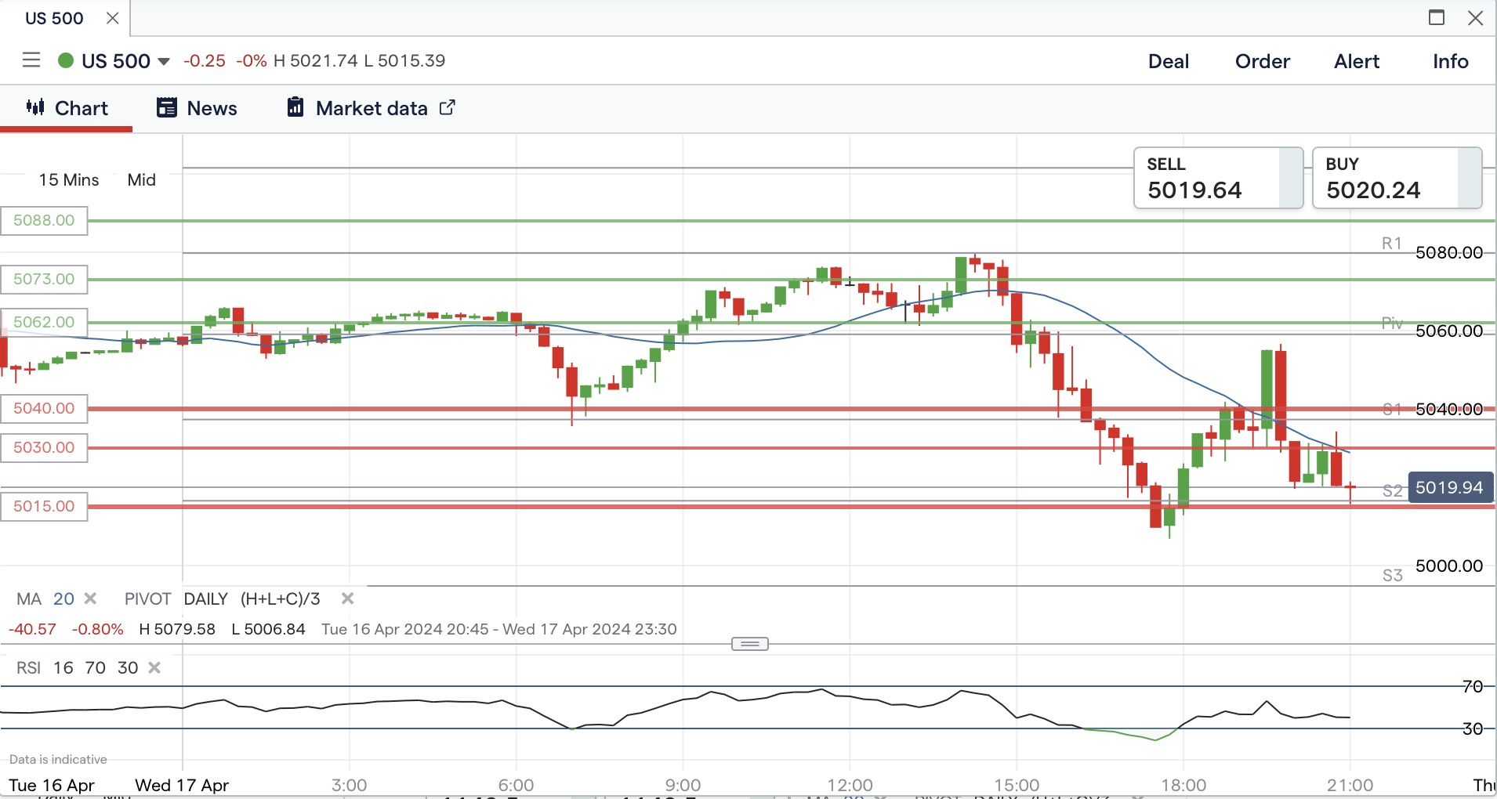Open the Market data tab
Viewport: 1497px width, 799px height.
coord(371,108)
